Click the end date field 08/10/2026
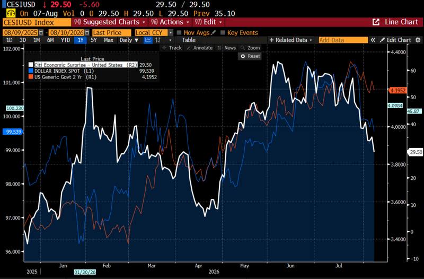The height and width of the screenshot is (279, 424). coord(67,33)
